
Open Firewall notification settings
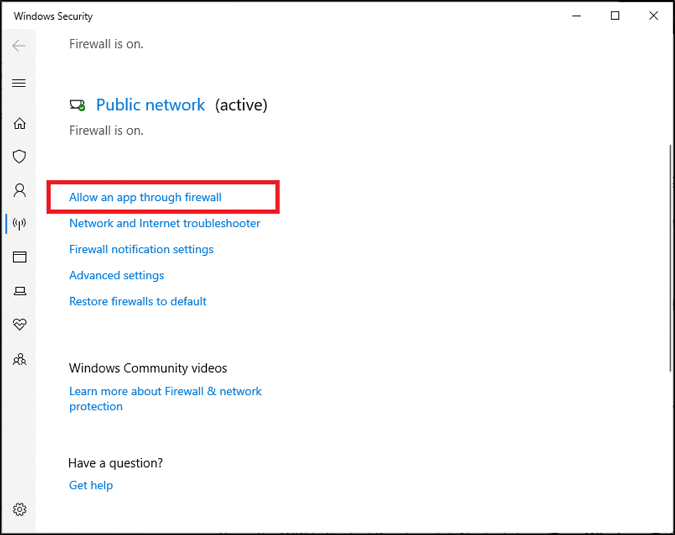coord(141,250)
